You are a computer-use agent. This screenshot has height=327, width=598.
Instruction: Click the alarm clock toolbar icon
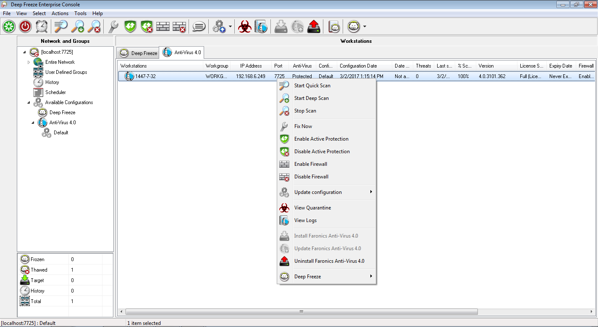[x=42, y=26]
